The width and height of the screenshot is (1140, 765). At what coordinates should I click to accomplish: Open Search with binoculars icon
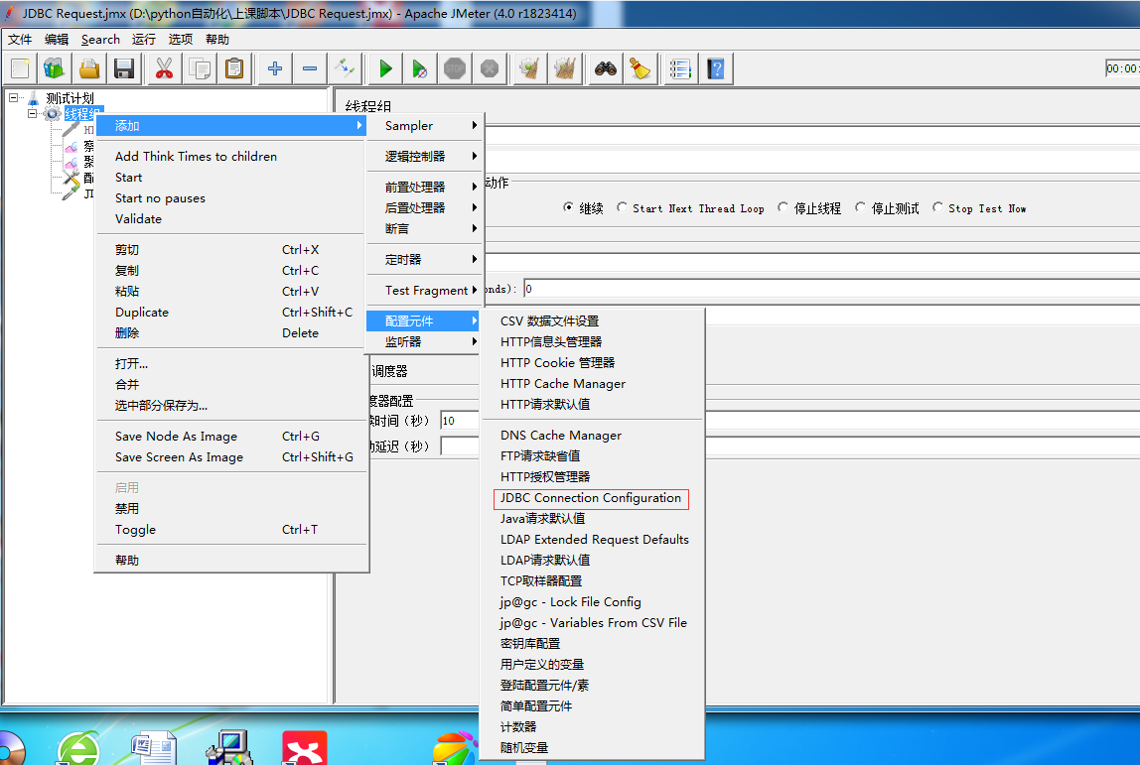(606, 69)
